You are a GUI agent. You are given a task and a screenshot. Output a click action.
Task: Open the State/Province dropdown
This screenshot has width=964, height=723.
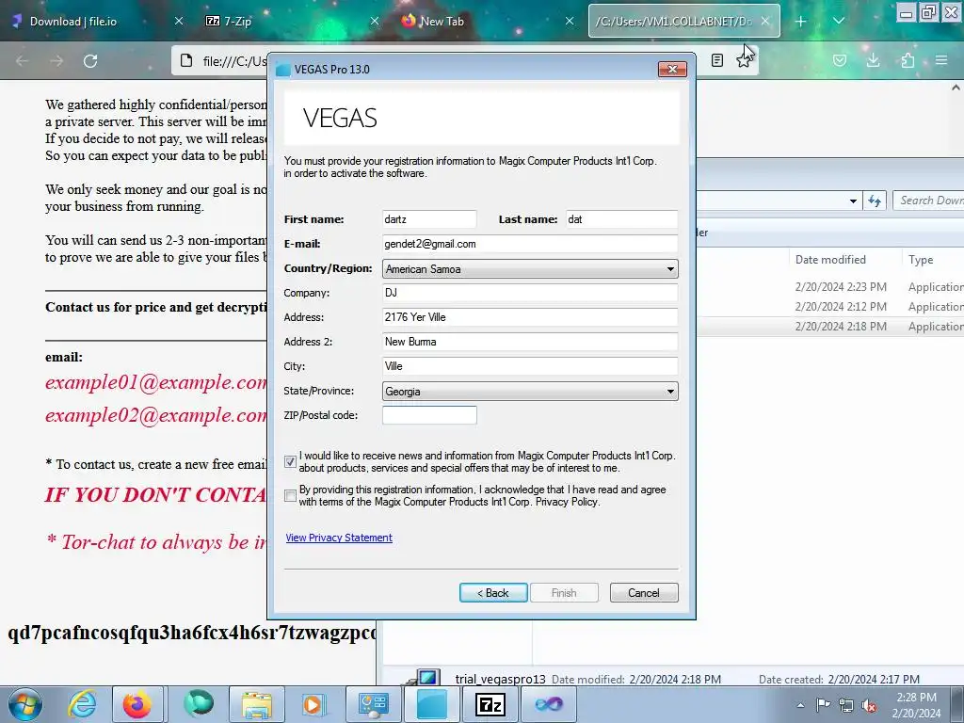point(530,391)
